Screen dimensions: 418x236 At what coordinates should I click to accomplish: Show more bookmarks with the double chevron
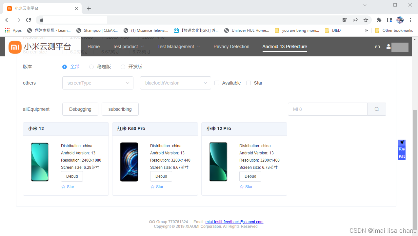(367, 30)
